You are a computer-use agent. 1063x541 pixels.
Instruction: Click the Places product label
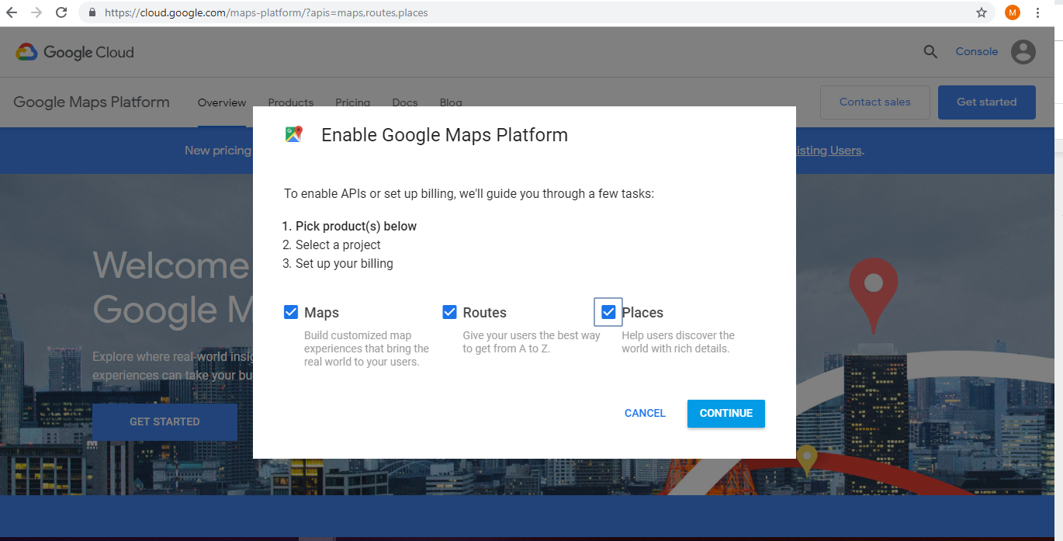(642, 313)
